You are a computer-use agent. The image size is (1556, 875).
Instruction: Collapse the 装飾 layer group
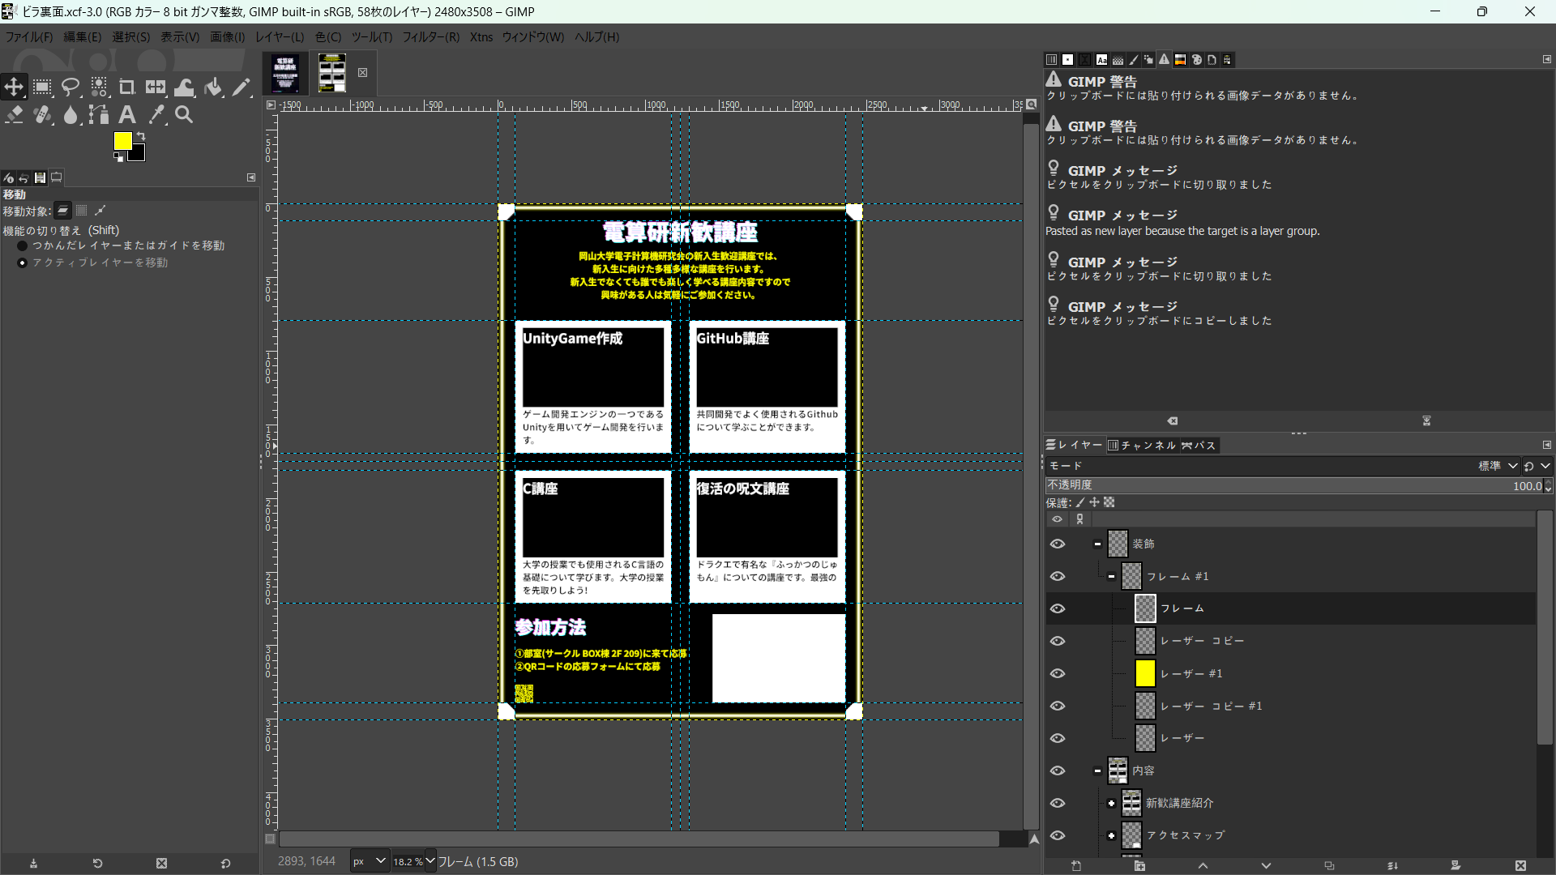tap(1097, 544)
